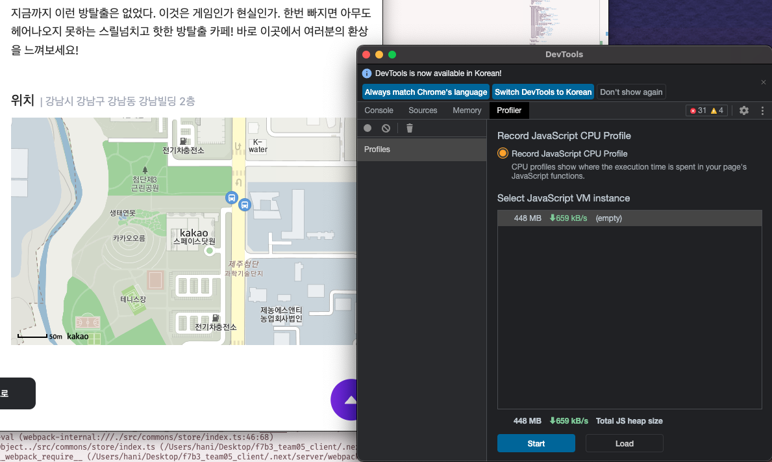The height and width of the screenshot is (462, 772).
Task: Start recording profile with record icon
Action: click(x=367, y=128)
